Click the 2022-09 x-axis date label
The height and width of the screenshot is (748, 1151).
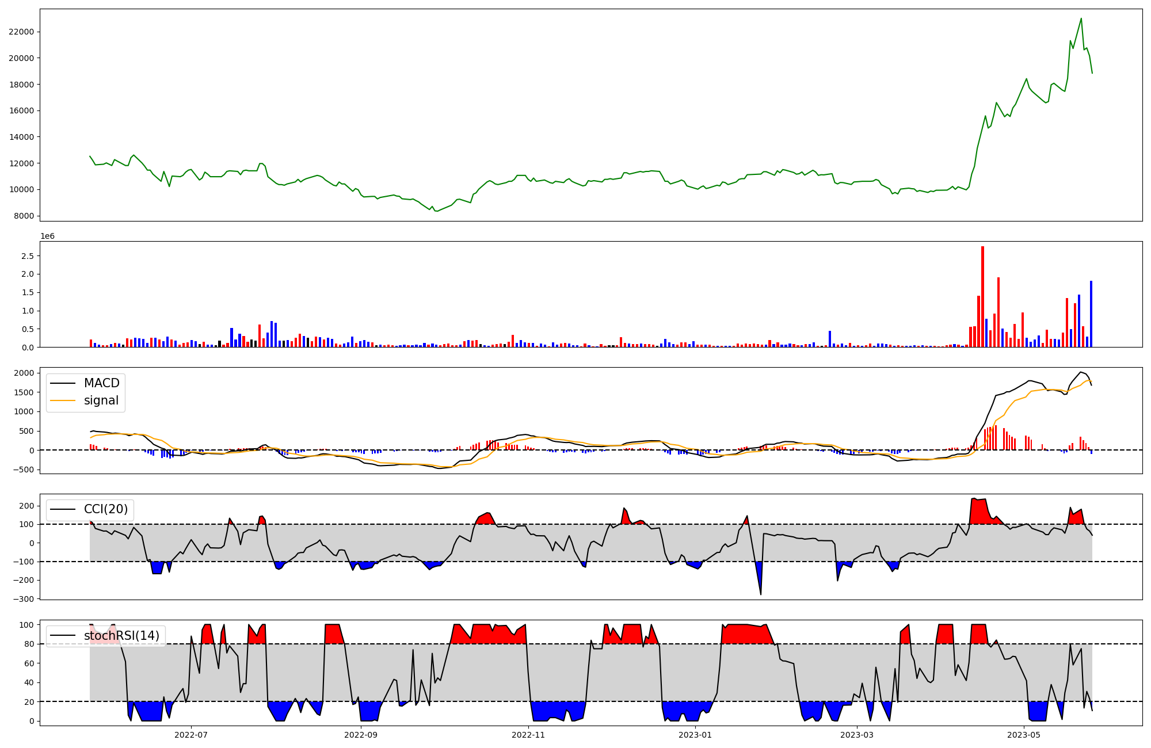[361, 735]
